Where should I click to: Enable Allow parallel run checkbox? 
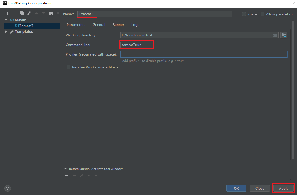(x=262, y=14)
